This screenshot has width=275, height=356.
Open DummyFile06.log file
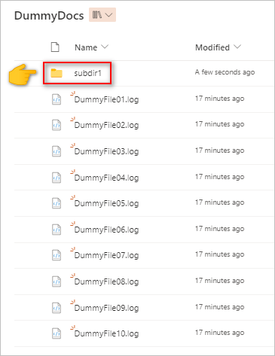click(x=106, y=230)
